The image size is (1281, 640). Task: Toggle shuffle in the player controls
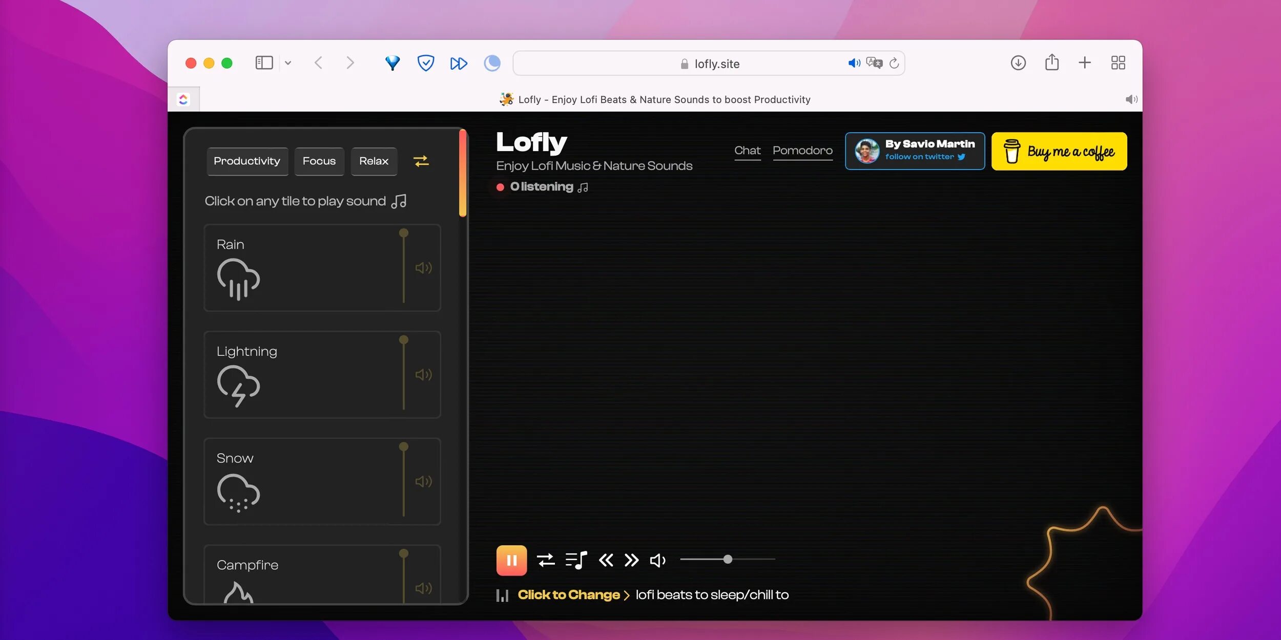click(x=546, y=560)
